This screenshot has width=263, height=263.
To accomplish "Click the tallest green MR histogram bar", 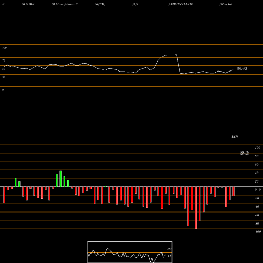I will (x=60, y=179).
